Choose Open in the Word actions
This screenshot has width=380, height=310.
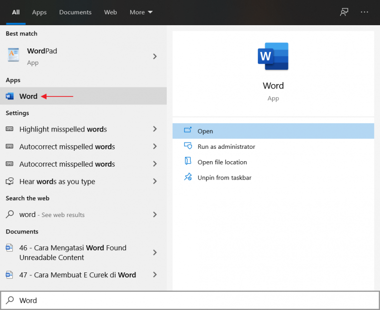point(273,131)
